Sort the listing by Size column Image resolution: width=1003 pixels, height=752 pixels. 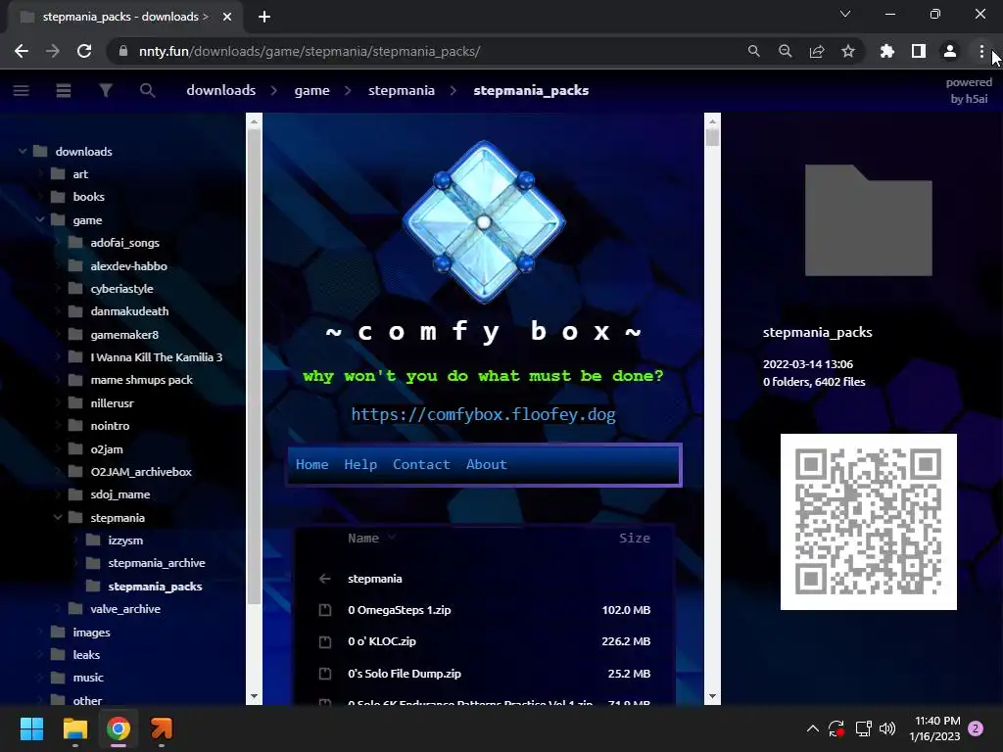pos(635,539)
